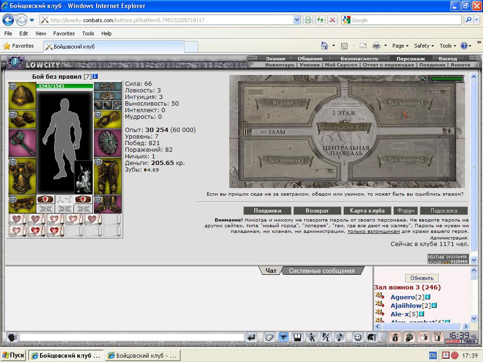This screenshot has height=362, width=483.
Task: Open Карта клуба button
Action: coord(367,211)
